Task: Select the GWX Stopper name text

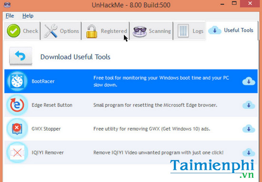Action: pyautogui.click(x=46, y=129)
